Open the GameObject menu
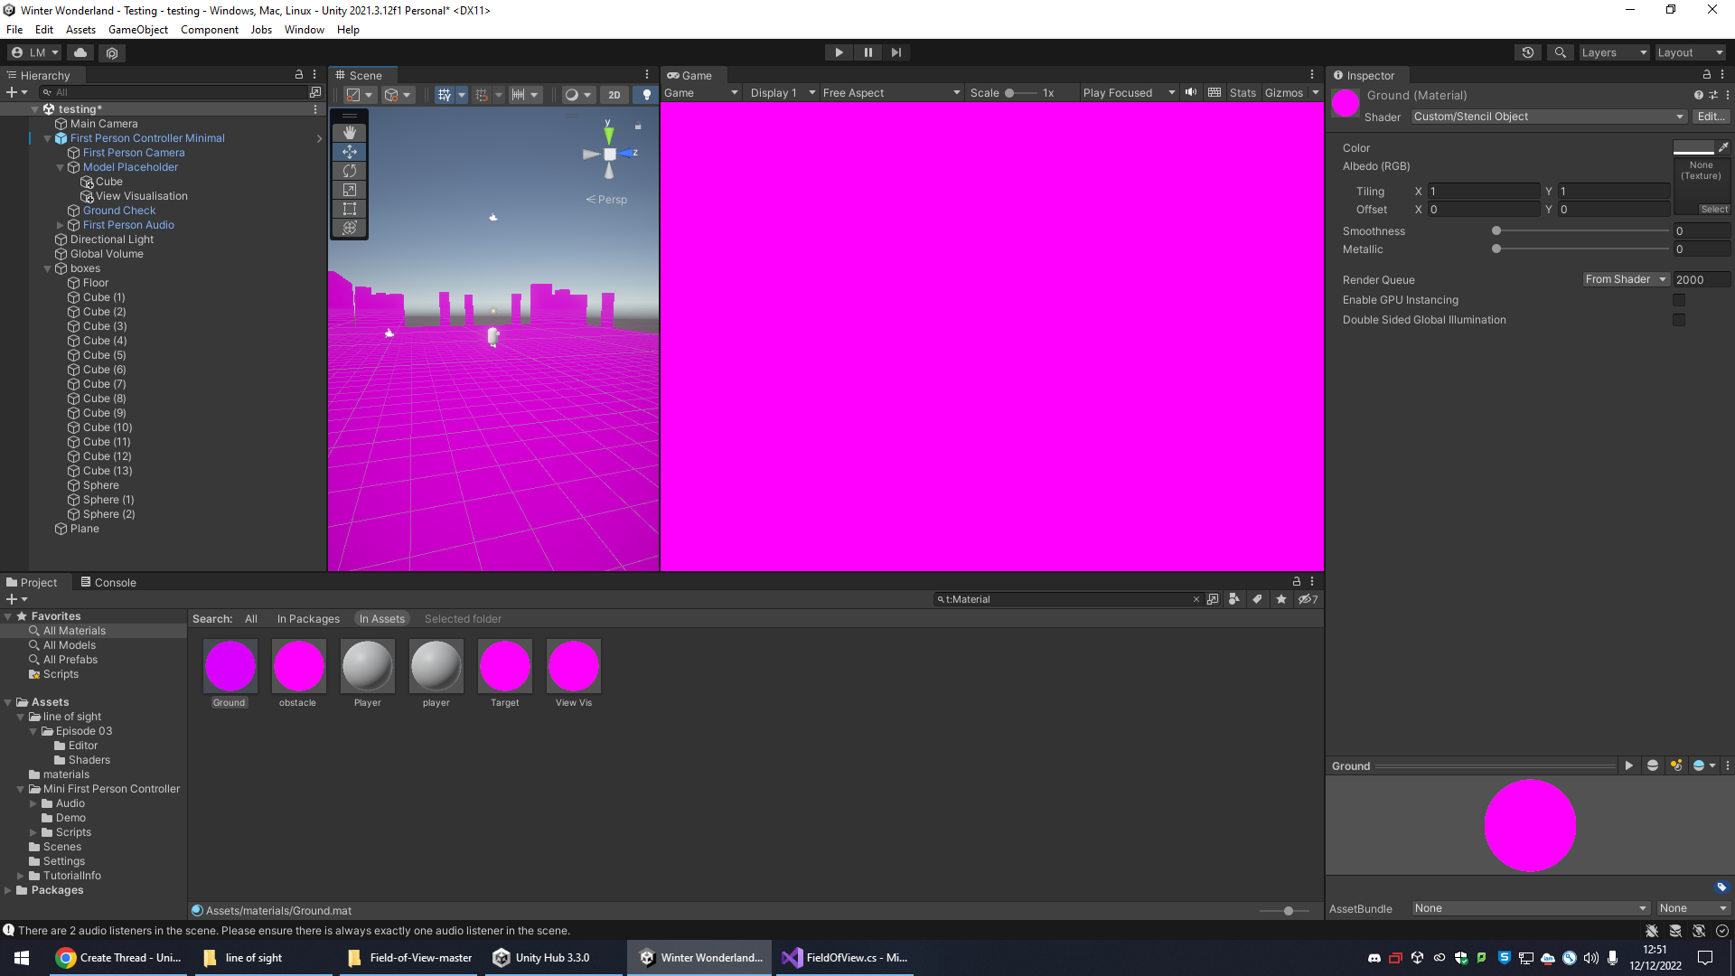Screen dimensions: 1735x976 [x=137, y=29]
